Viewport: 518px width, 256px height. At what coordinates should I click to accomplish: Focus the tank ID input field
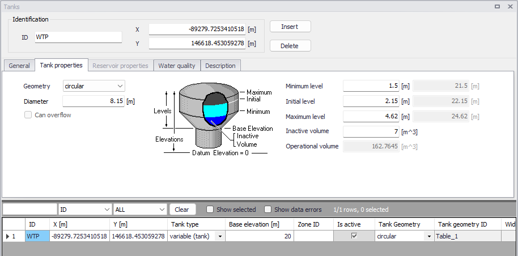[78, 37]
